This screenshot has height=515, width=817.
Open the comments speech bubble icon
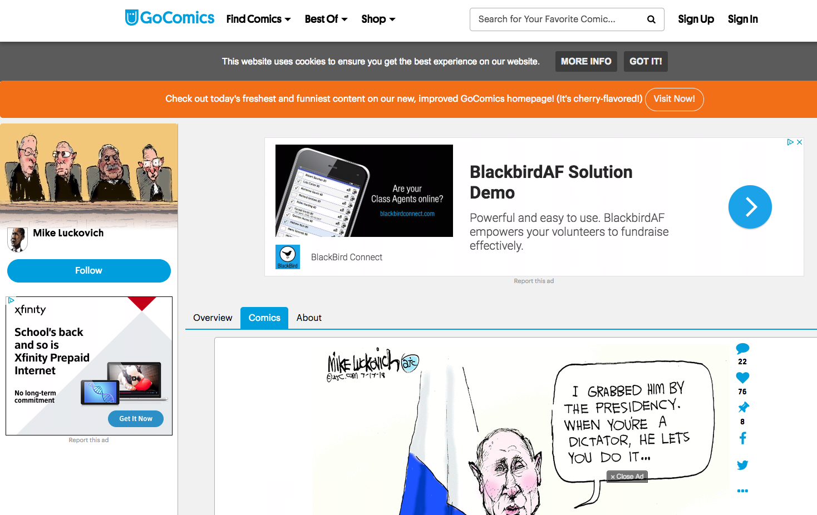point(742,349)
